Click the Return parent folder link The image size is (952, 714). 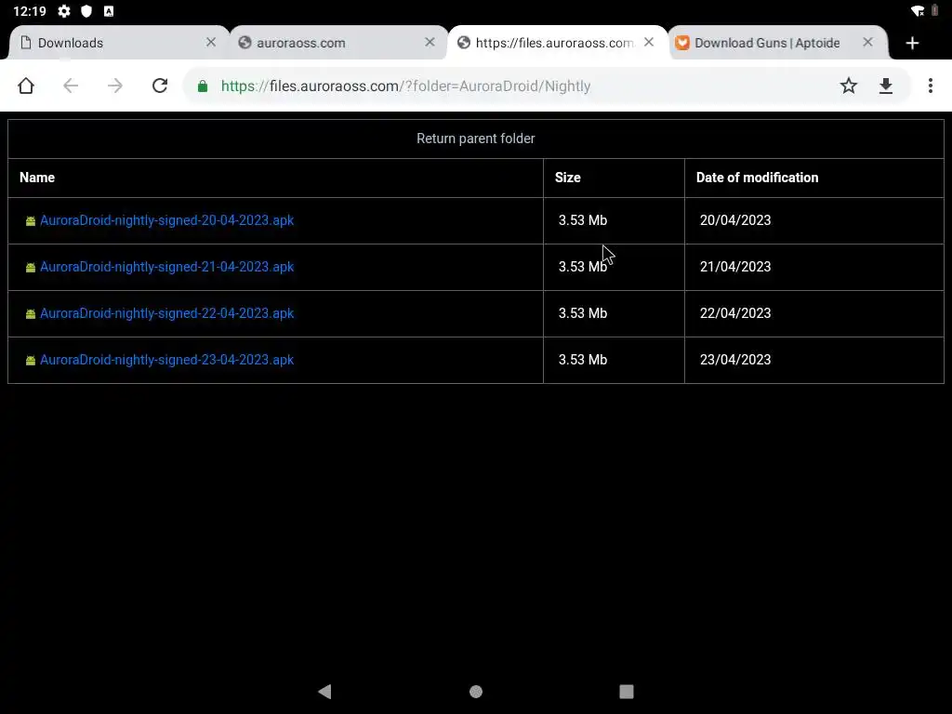pyautogui.click(x=475, y=139)
